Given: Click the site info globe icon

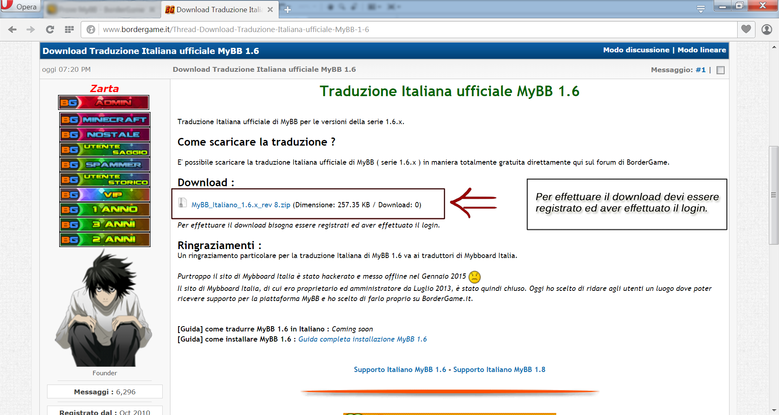Looking at the screenshot, I should tap(91, 29).
